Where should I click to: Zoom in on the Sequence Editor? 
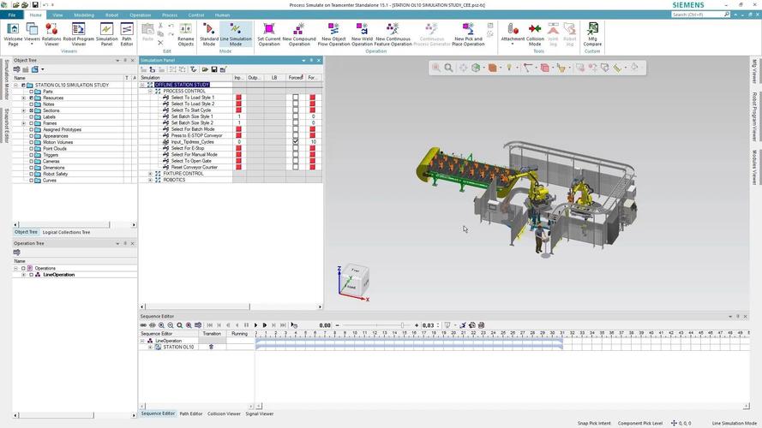pos(161,325)
